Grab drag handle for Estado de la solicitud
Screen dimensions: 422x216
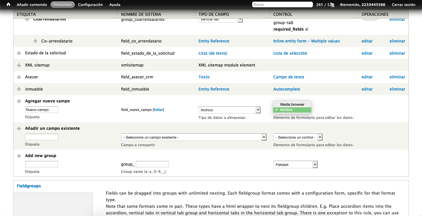pyautogui.click(x=19, y=53)
